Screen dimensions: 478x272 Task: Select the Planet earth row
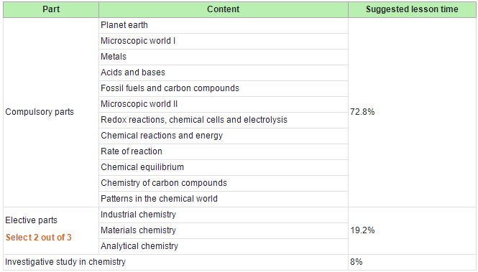click(223, 25)
